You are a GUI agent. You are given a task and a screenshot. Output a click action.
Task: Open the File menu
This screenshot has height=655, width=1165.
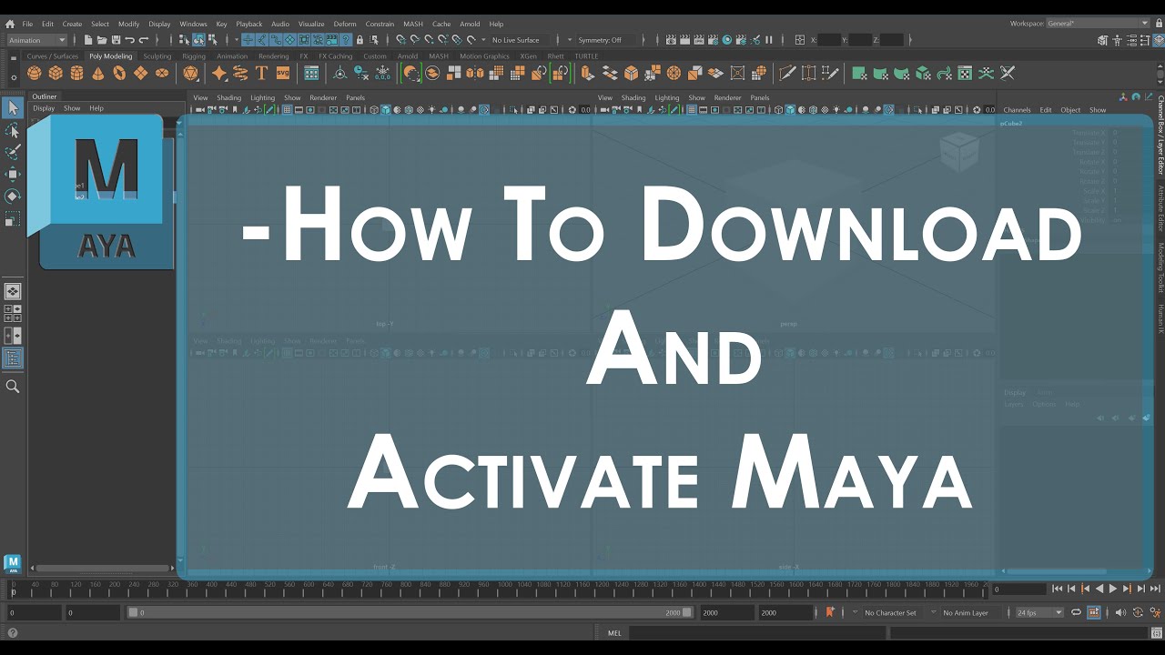coord(27,24)
